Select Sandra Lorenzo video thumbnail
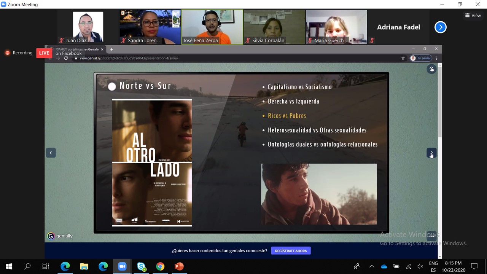 tap(150, 27)
